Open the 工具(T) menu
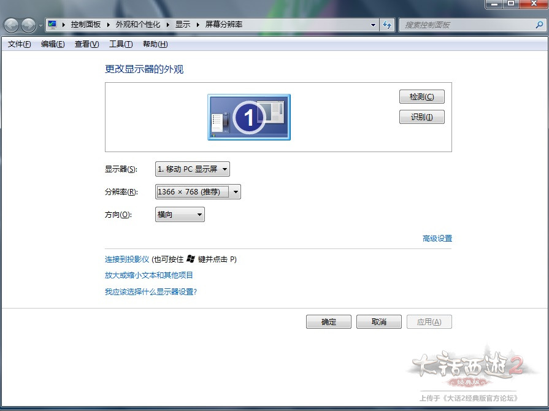549x411 pixels. [120, 44]
